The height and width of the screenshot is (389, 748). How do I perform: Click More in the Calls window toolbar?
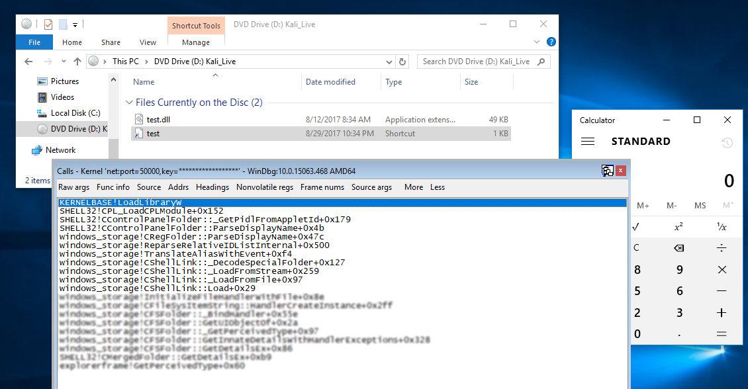coord(414,187)
